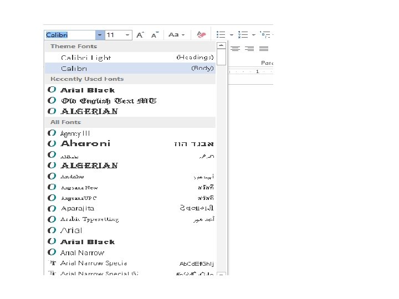Clear all formatting with eraser icon

click(201, 34)
